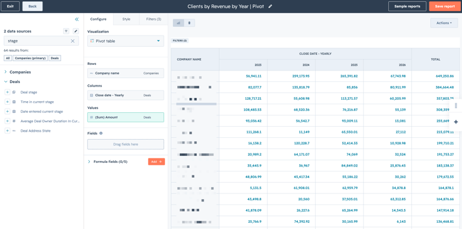Open the Visualization Pivot table dropdown

click(126, 41)
